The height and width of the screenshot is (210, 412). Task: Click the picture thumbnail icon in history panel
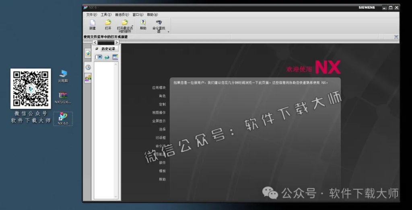pyautogui.click(x=115, y=57)
